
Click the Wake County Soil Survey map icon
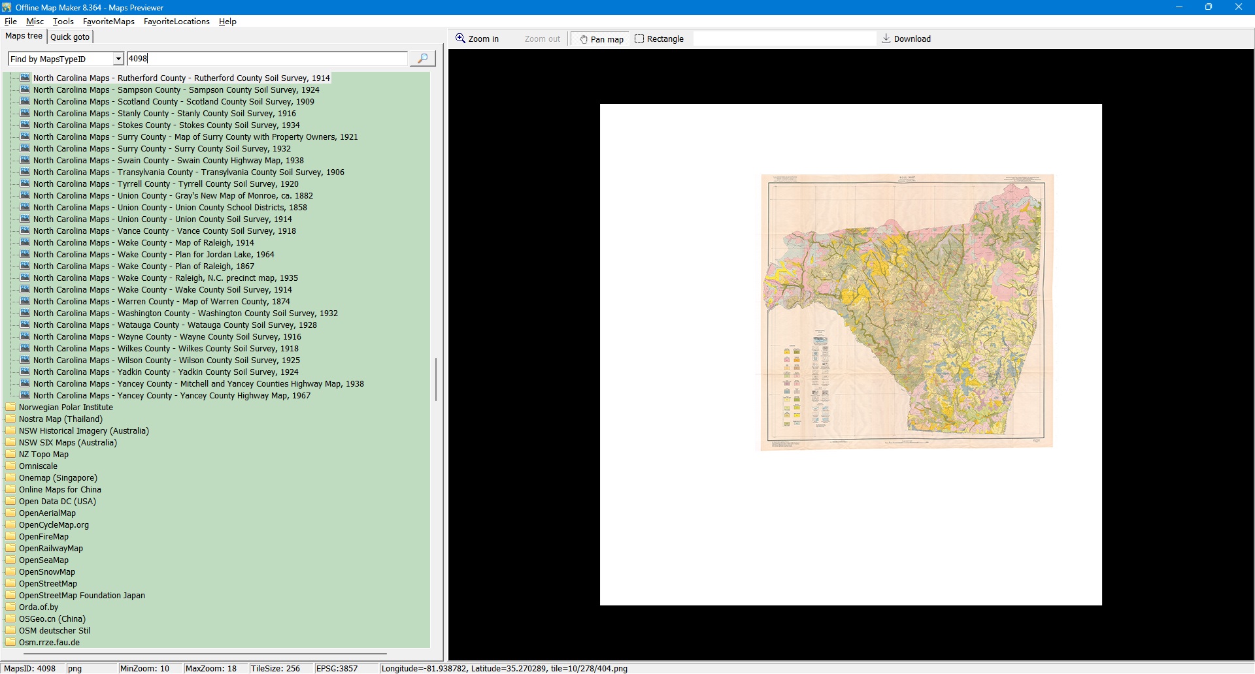click(25, 290)
